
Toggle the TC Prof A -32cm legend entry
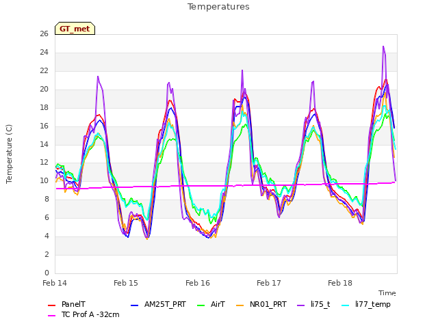tap(83, 314)
